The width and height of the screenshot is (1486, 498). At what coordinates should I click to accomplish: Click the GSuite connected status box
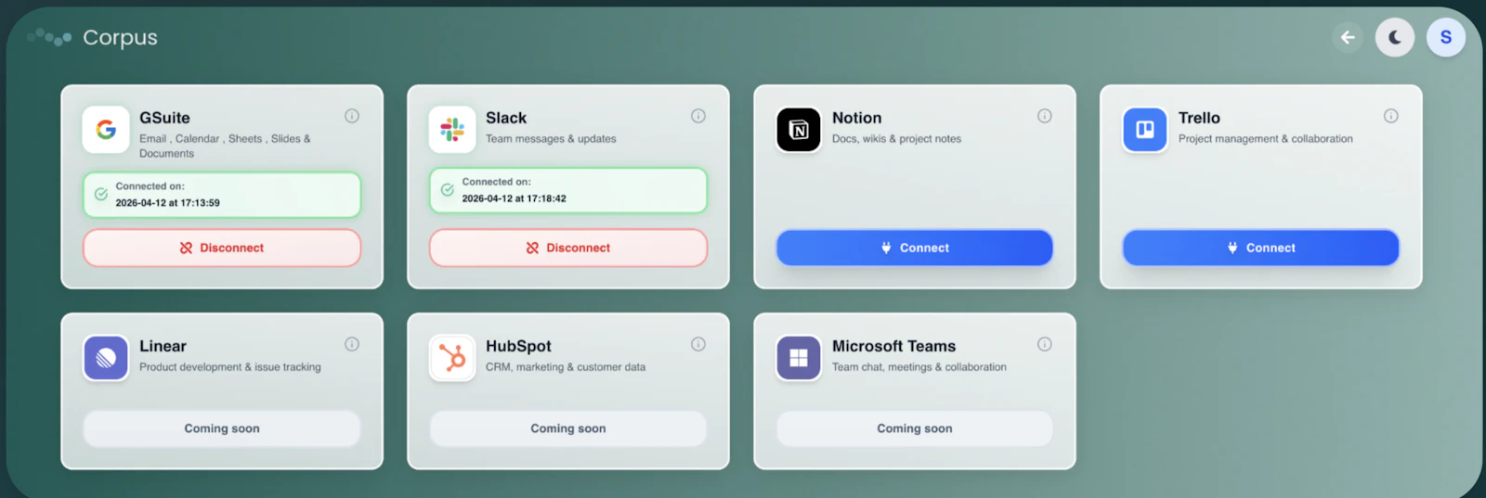pos(222,195)
